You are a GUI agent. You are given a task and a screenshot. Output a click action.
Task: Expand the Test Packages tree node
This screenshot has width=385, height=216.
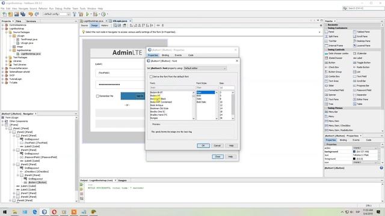[7, 58]
